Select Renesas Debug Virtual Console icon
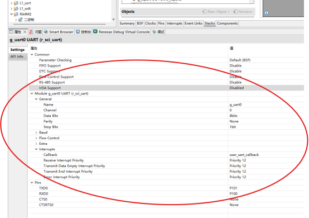Viewport: 309px width, 218px height. (95, 32)
